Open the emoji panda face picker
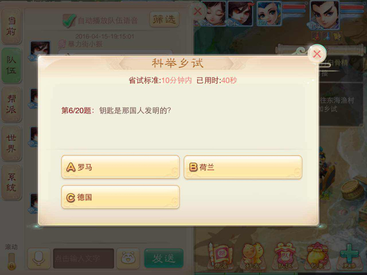The height and width of the screenshot is (275, 367). [128, 258]
